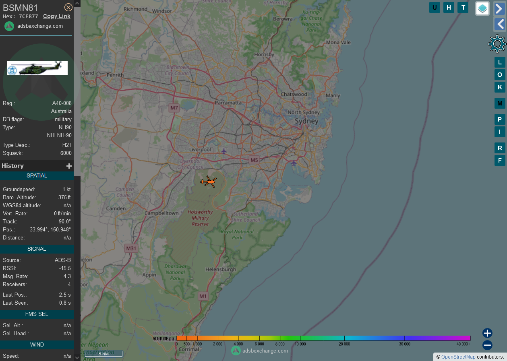Click the groundspeed value 1 kt
The height and width of the screenshot is (361, 507).
(x=66, y=190)
